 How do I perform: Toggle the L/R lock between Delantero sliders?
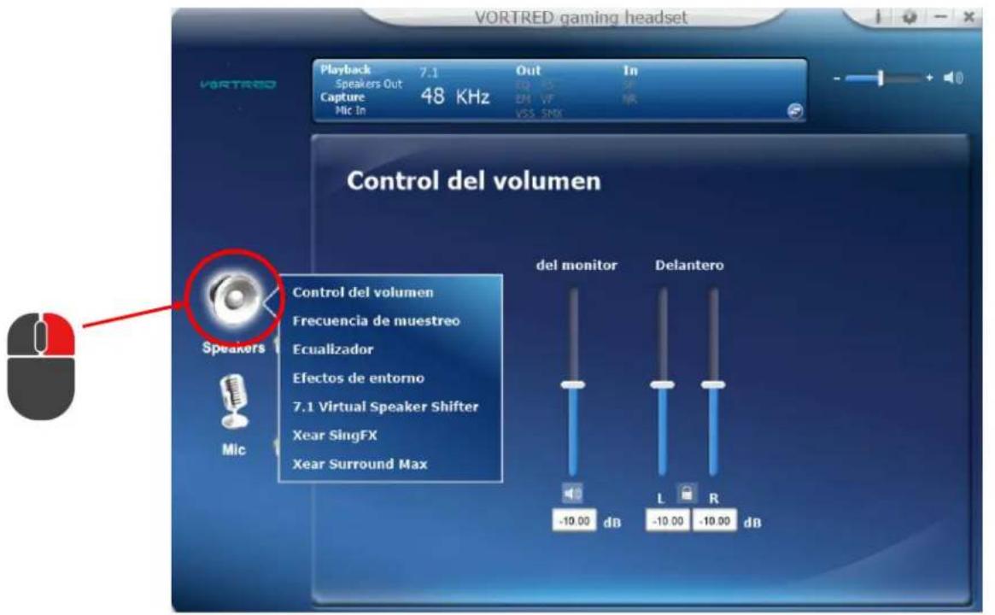686,493
